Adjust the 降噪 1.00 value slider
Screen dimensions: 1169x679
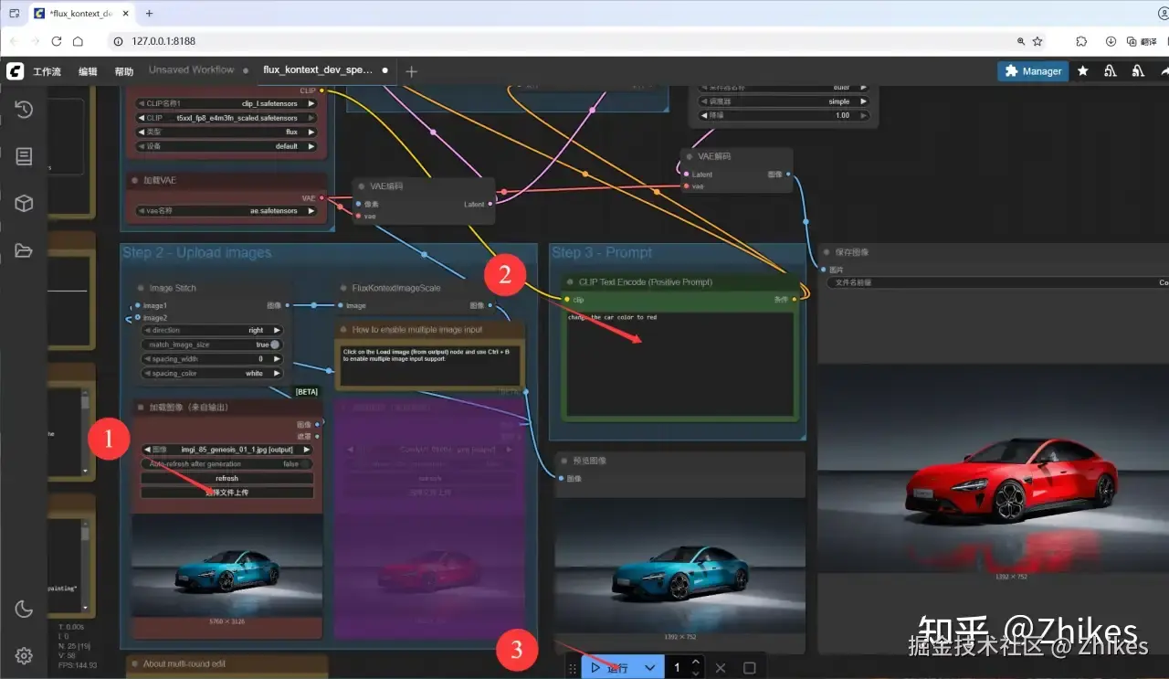[x=783, y=115]
